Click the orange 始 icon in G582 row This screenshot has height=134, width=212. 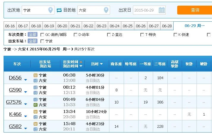(x=35, y=124)
